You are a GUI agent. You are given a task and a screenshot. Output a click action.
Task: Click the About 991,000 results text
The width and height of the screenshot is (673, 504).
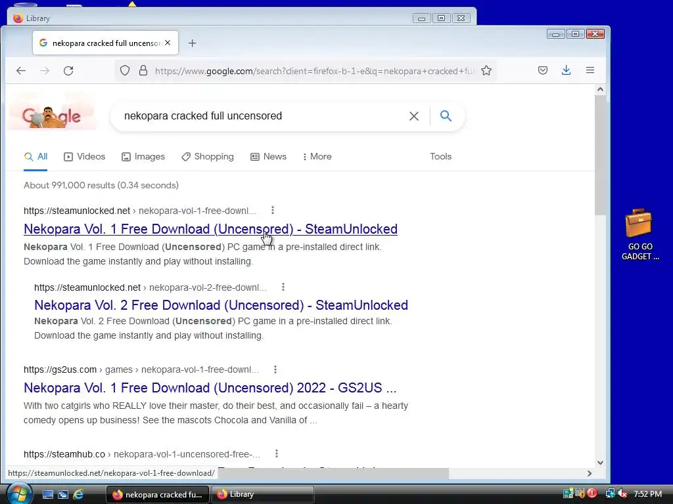(x=101, y=185)
